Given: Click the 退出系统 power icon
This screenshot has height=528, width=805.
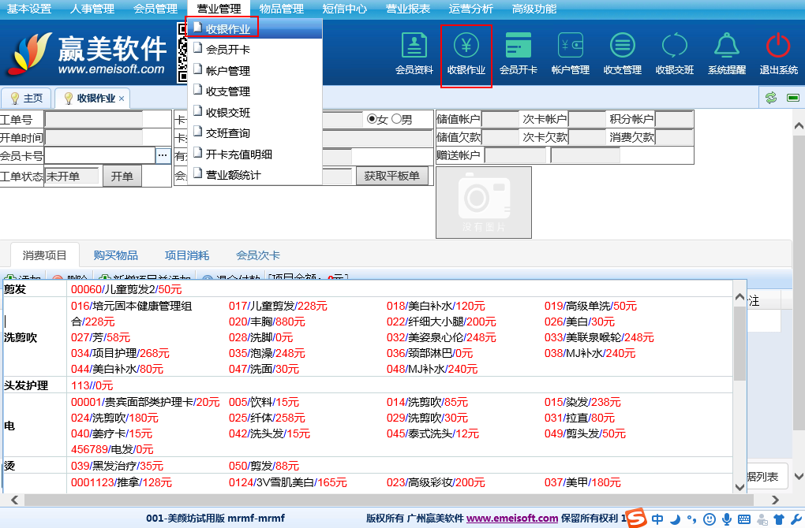Looking at the screenshot, I should click(x=778, y=54).
